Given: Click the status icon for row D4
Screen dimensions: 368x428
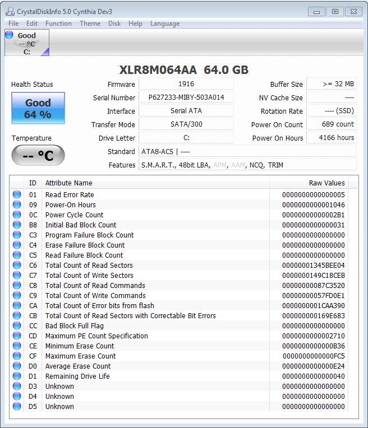Looking at the screenshot, I should [x=17, y=396].
